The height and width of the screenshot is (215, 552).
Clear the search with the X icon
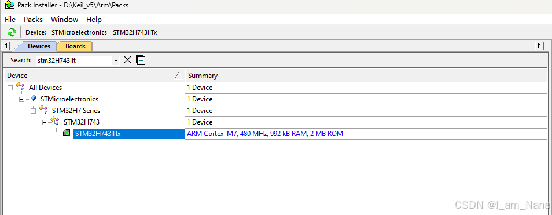click(127, 60)
